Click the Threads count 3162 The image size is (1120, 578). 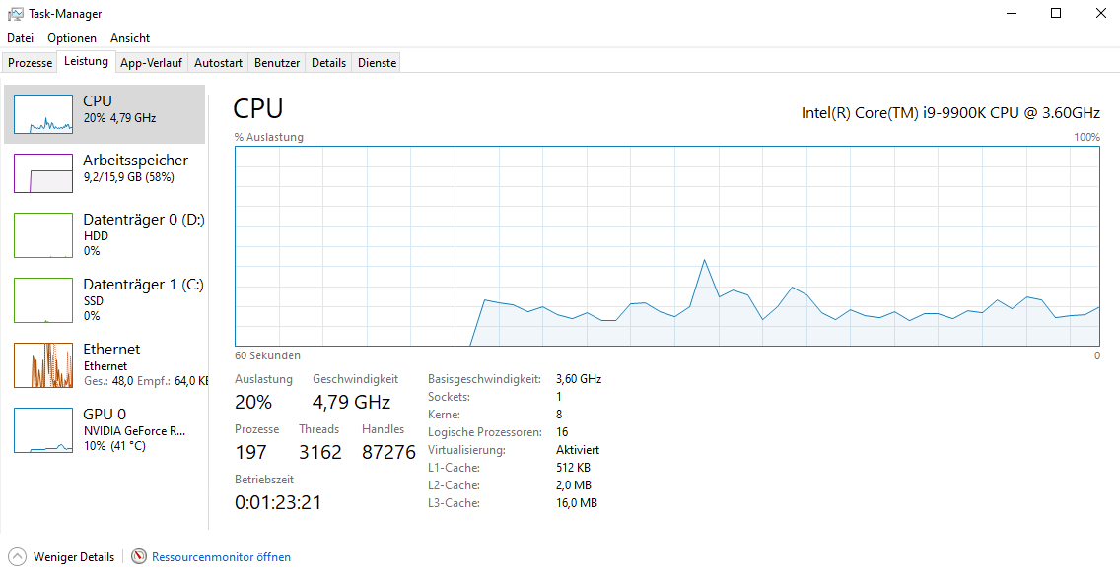[x=320, y=452]
